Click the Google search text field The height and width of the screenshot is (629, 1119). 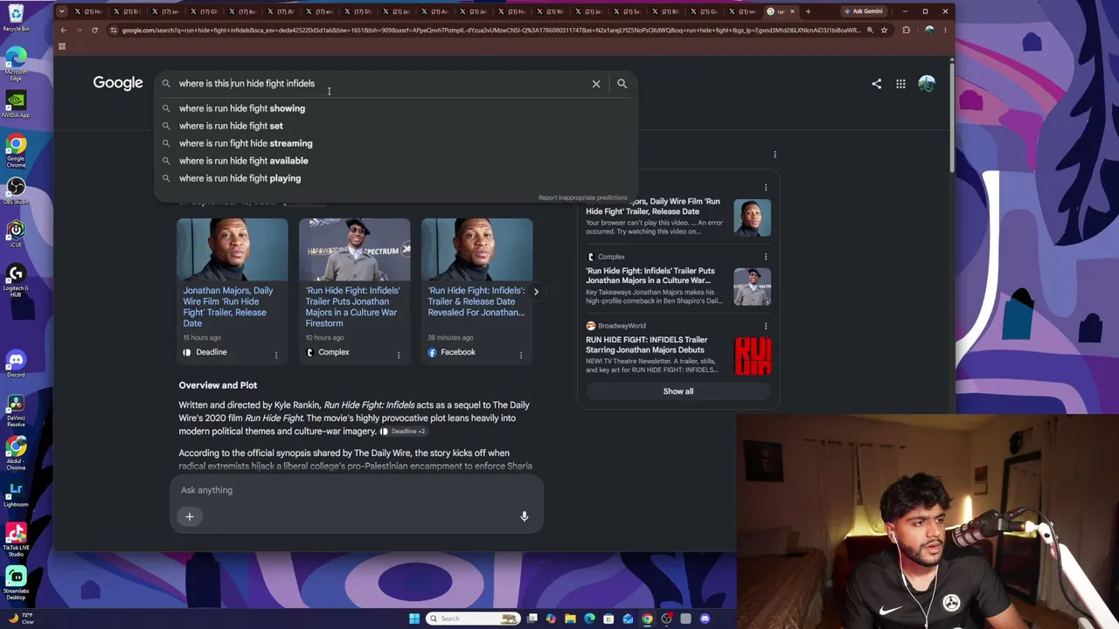(380, 84)
